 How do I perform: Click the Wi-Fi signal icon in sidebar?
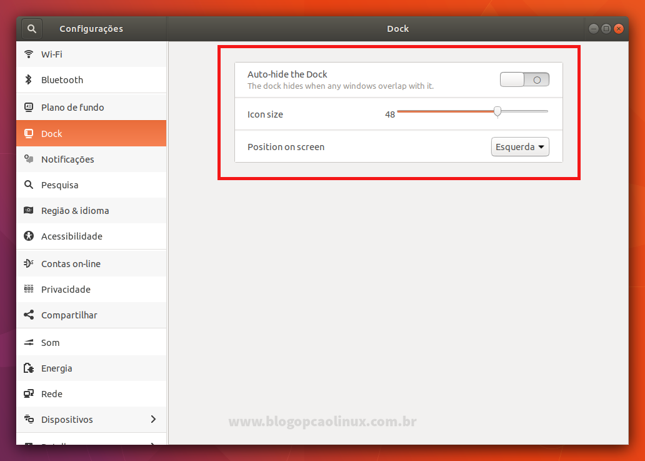point(29,54)
